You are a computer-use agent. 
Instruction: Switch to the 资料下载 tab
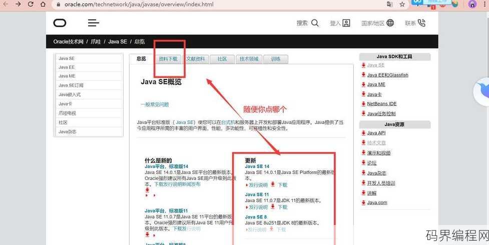(x=168, y=59)
